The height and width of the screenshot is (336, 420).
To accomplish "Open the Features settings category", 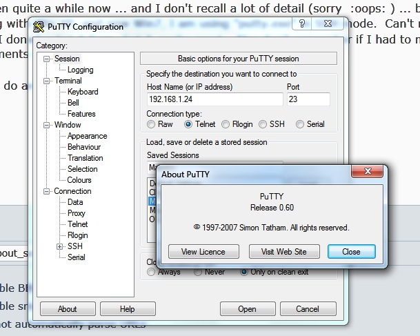I will point(81,114).
